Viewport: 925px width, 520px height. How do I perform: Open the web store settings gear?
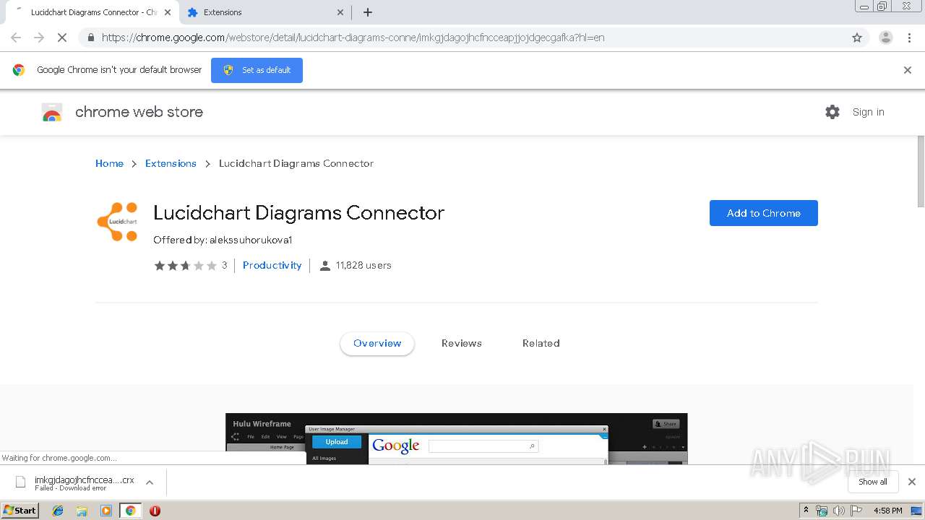[832, 112]
